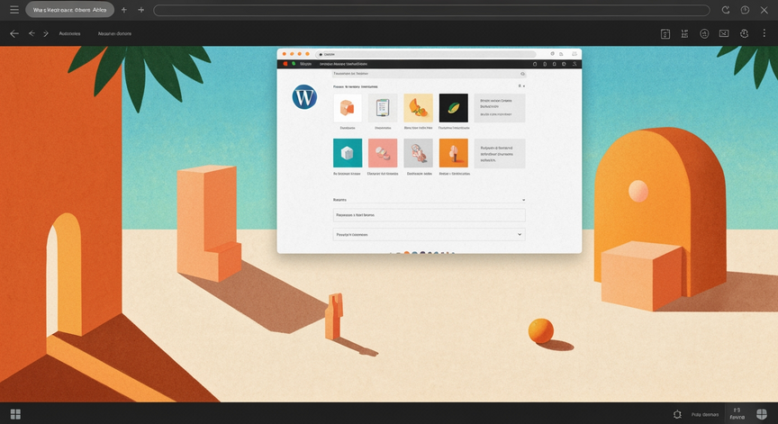This screenshot has height=424, width=778.
Task: Open the envelope mail icon in outer toolbar
Action: (x=724, y=33)
